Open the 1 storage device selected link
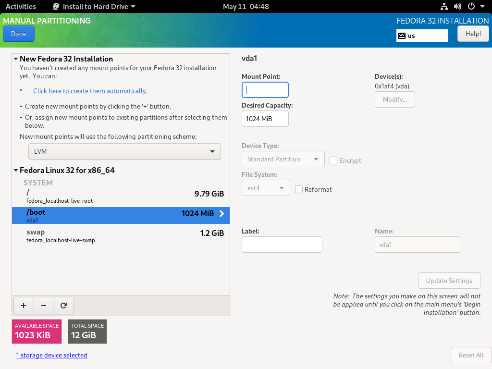492x369 pixels. (x=52, y=355)
